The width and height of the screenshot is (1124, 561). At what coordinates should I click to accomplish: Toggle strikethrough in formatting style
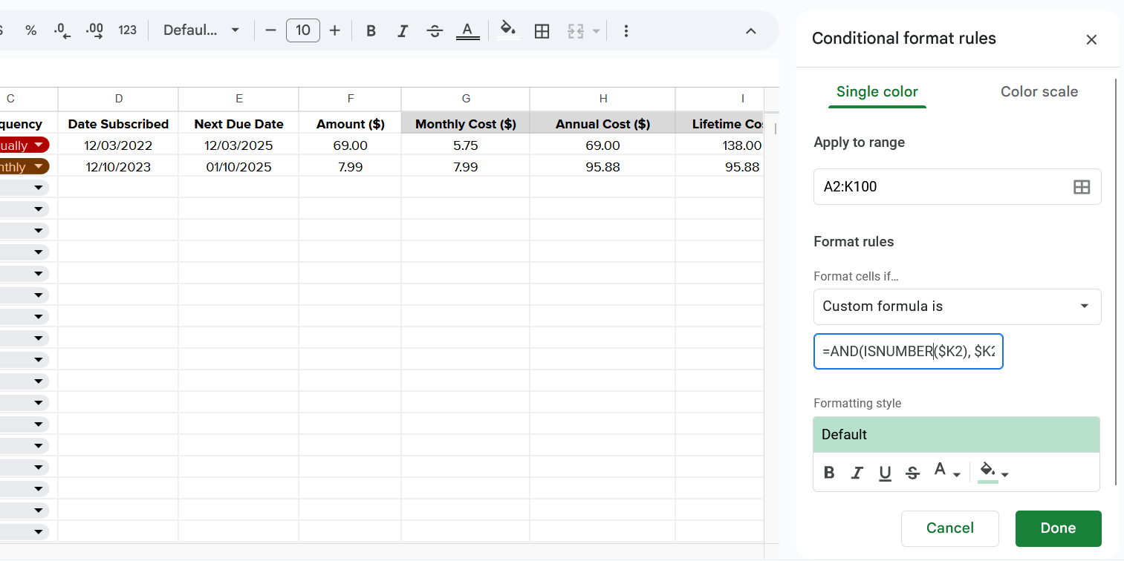(913, 473)
